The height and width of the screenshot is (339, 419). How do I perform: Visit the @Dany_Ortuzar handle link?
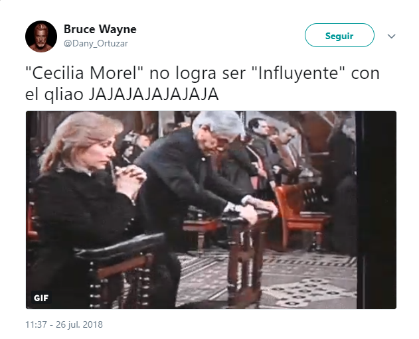(x=96, y=43)
